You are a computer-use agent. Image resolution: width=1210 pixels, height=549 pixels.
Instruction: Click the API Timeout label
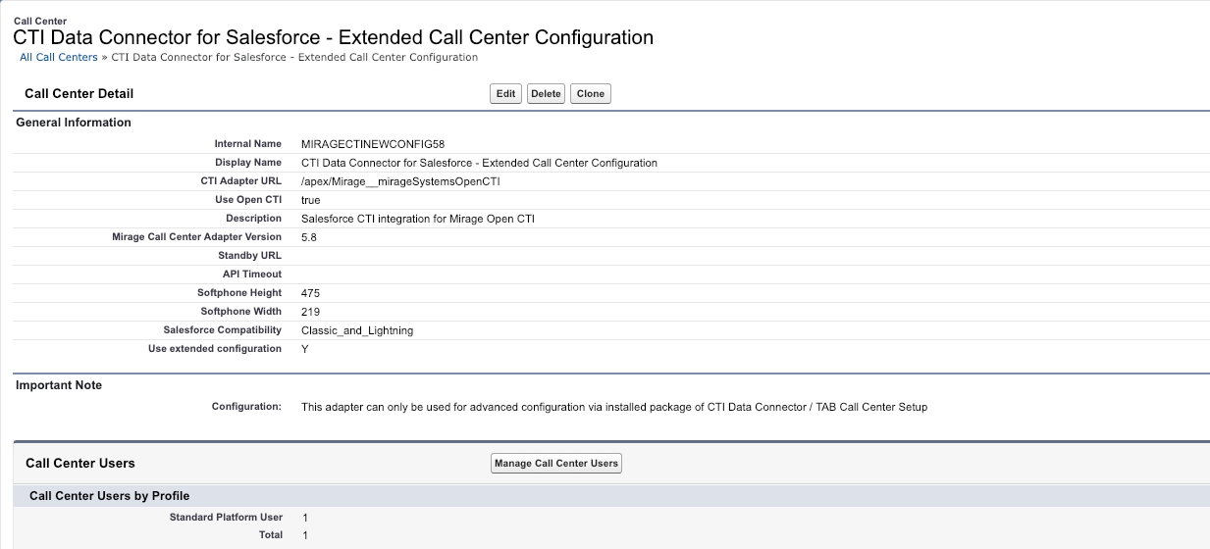tap(252, 274)
